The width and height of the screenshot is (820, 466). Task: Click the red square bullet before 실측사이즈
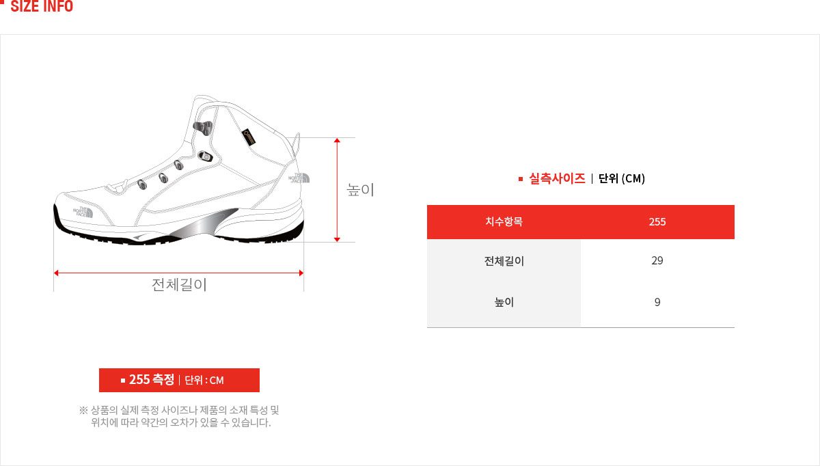click(521, 179)
